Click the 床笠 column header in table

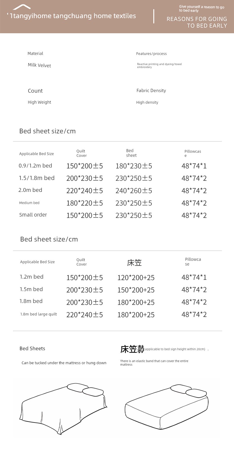tap(134, 263)
